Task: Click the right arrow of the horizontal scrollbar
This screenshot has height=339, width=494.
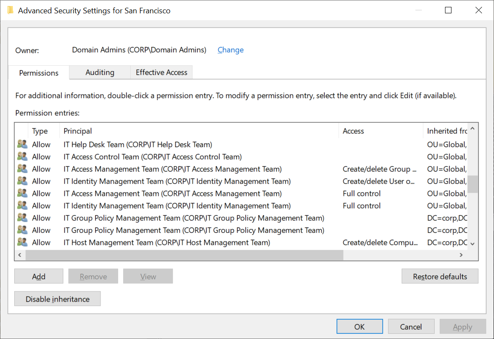Action: tap(461, 255)
